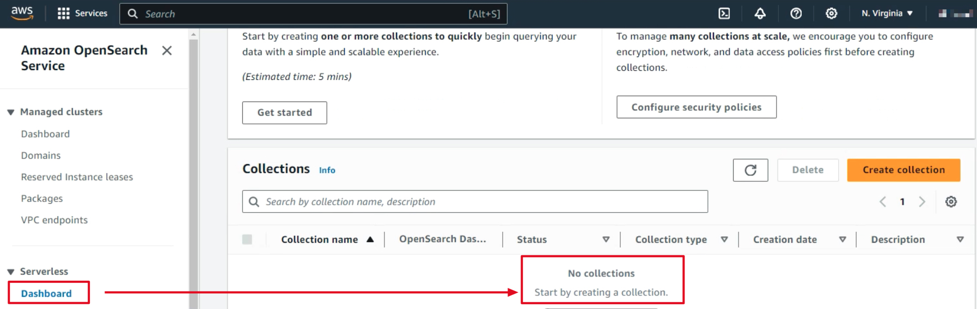
Task: Collapse the Managed clusters section
Action: (x=11, y=112)
